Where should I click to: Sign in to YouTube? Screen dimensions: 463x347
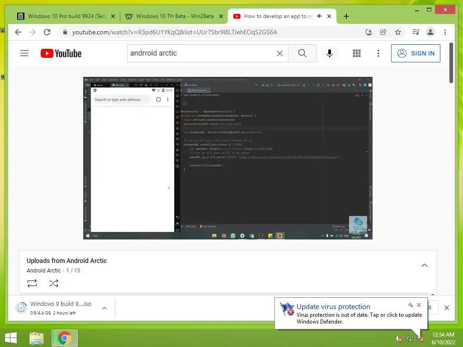click(x=416, y=53)
